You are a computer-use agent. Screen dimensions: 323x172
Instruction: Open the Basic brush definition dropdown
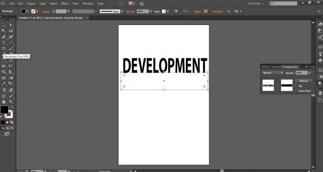coord(122,11)
